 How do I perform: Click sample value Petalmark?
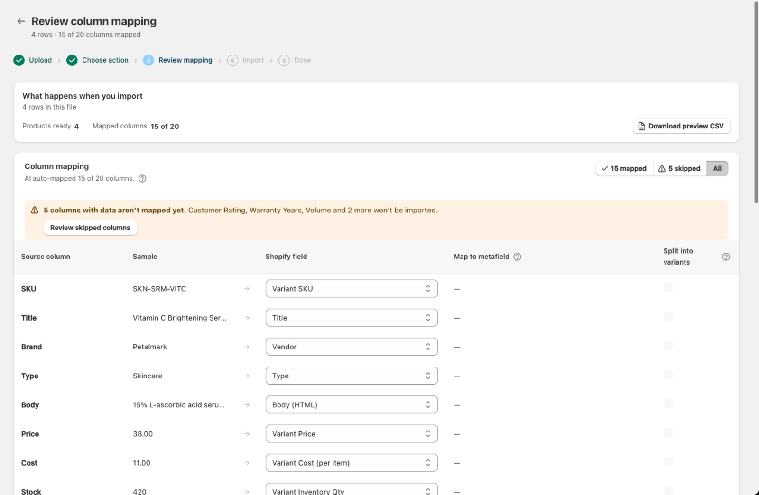[150, 347]
